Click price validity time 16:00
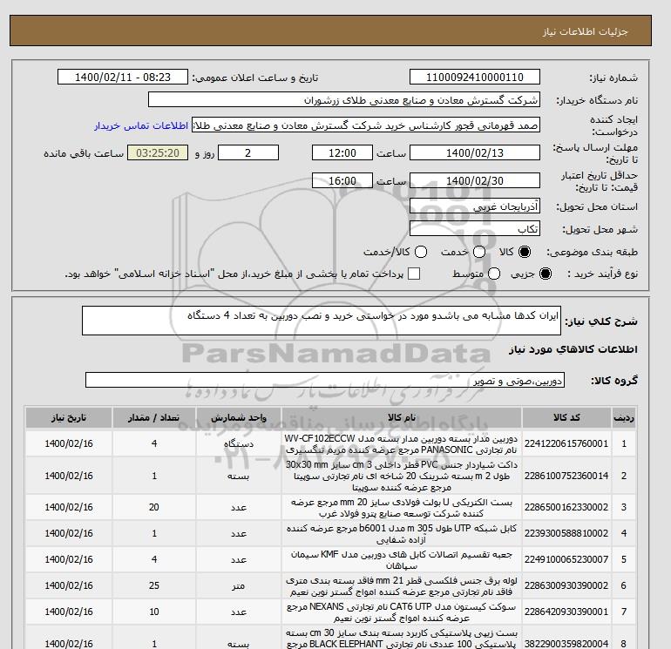Screen dimensions: 671x649 [342, 180]
